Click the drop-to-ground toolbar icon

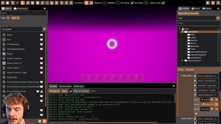pos(71,3)
